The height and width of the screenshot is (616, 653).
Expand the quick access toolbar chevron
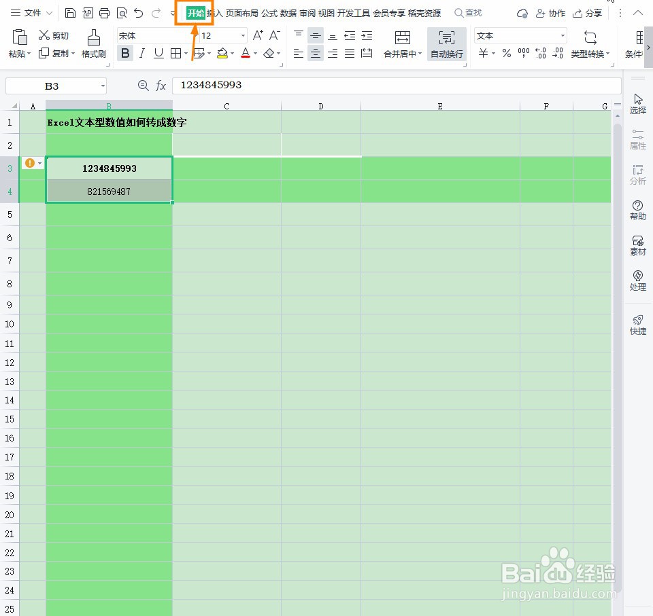[173, 14]
